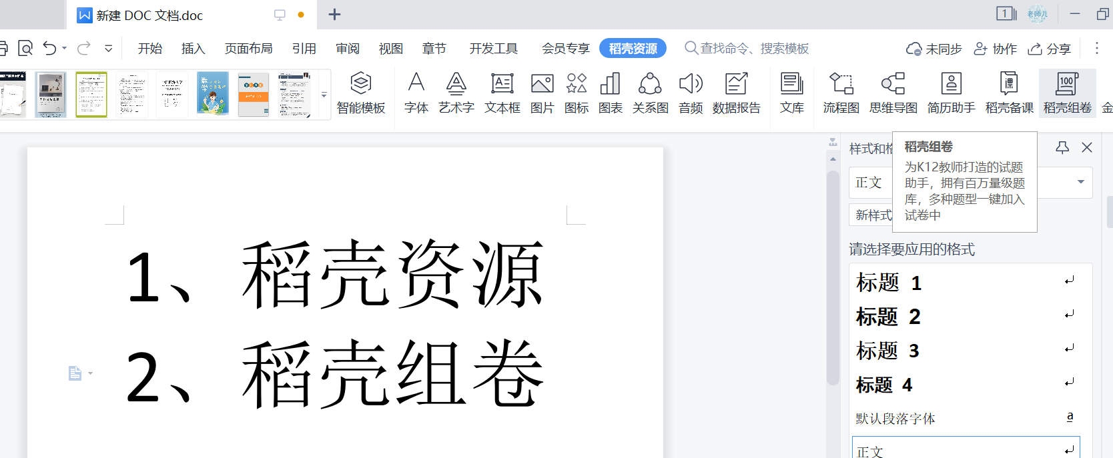Viewport: 1113px width, 458px height.
Task: Open the 会员专享 member exclusive tab
Action: tap(566, 49)
